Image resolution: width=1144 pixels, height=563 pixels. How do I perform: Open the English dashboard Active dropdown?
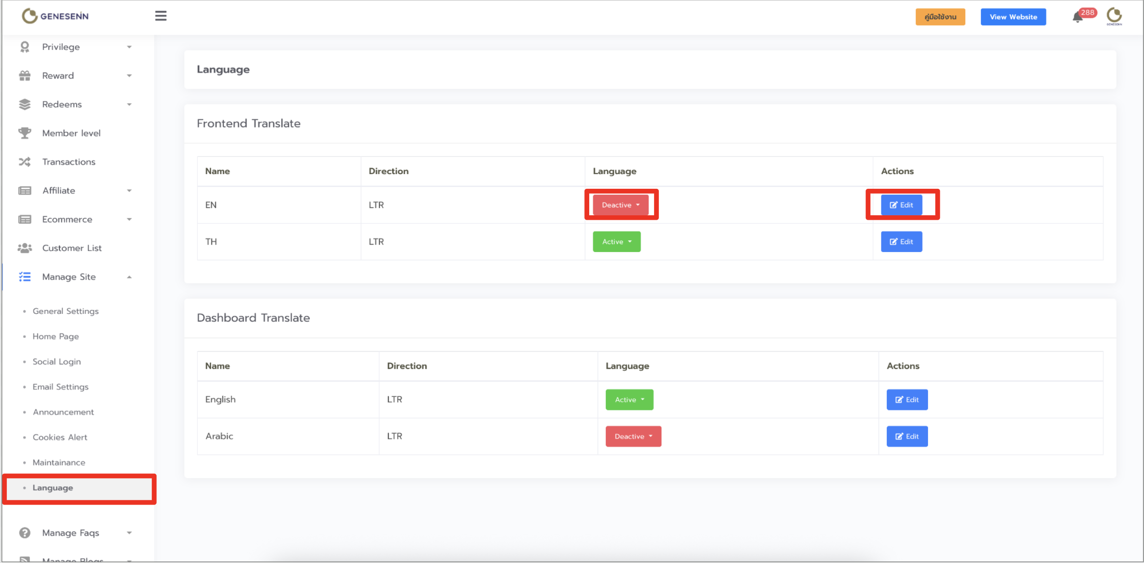coord(629,400)
